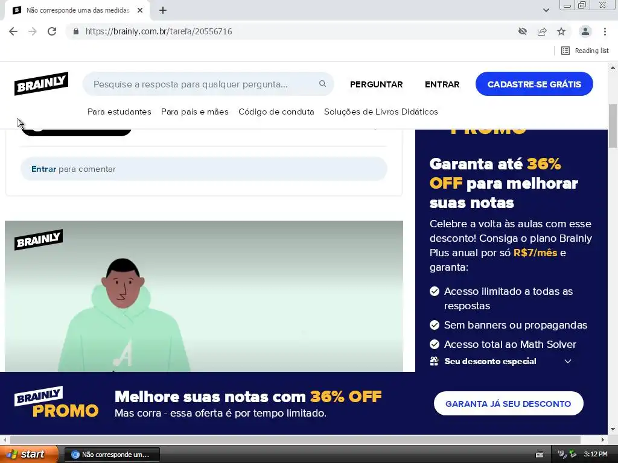618x463 pixels.
Task: Open Código de conduta menu item
Action: [x=276, y=112]
